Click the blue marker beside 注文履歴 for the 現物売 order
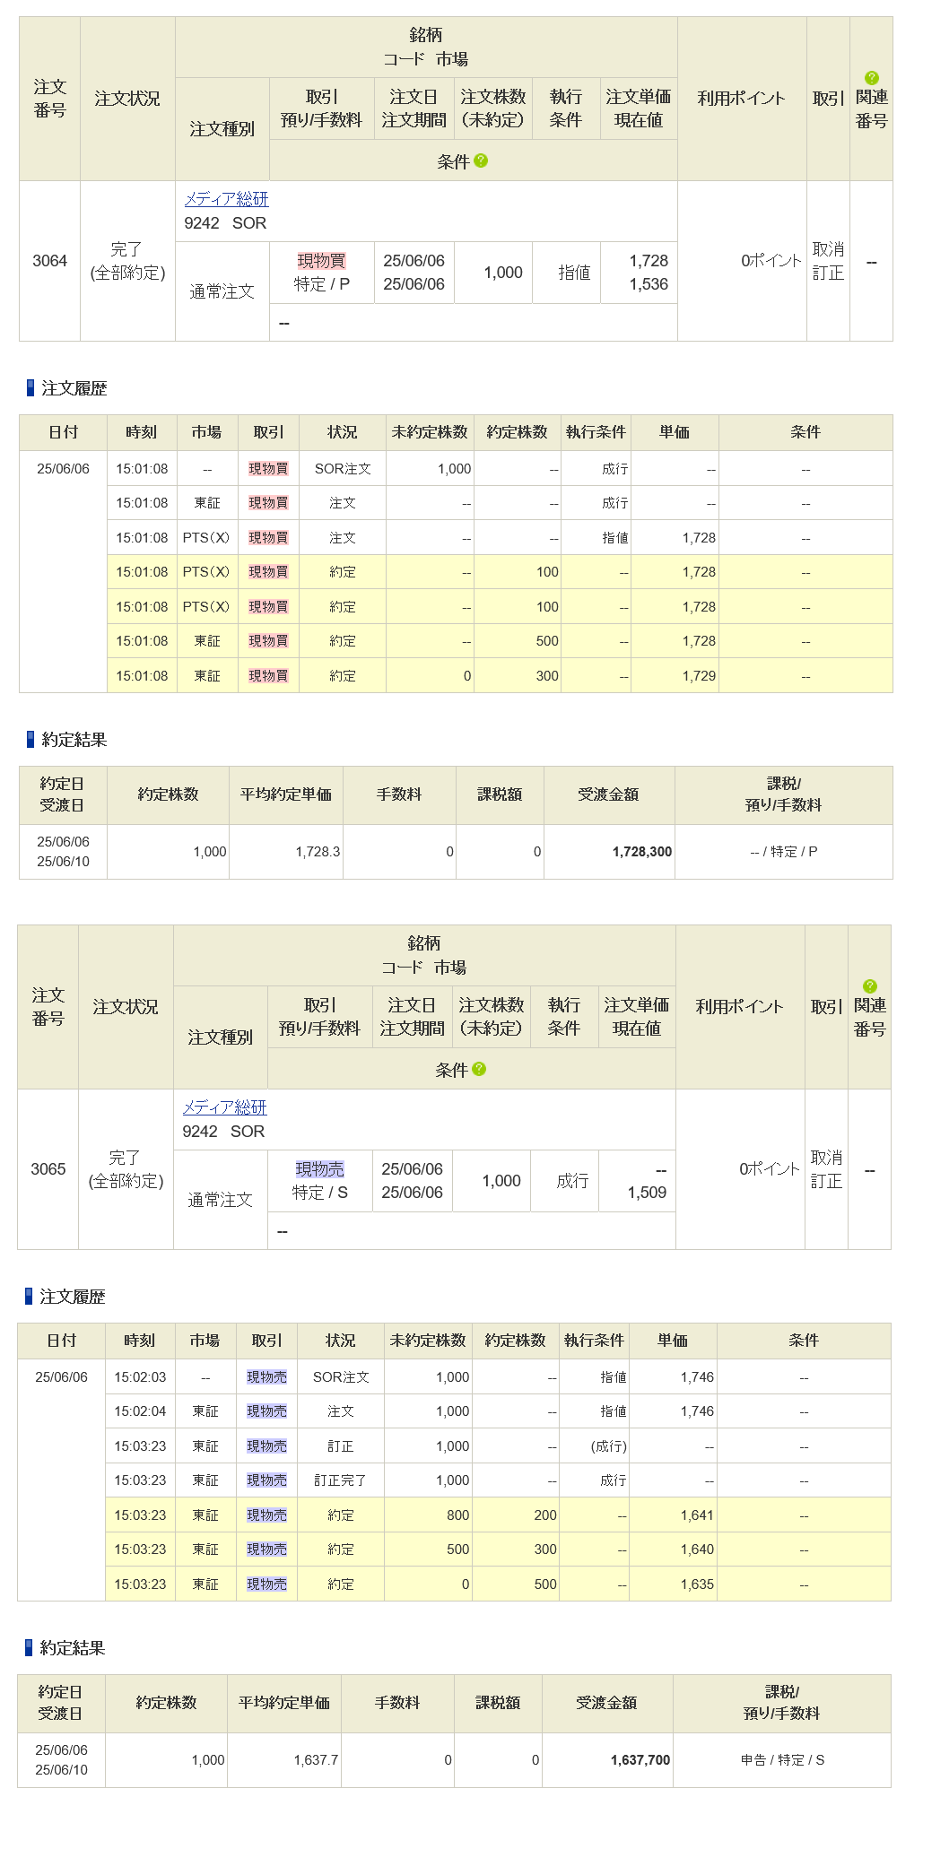 click(x=29, y=1297)
